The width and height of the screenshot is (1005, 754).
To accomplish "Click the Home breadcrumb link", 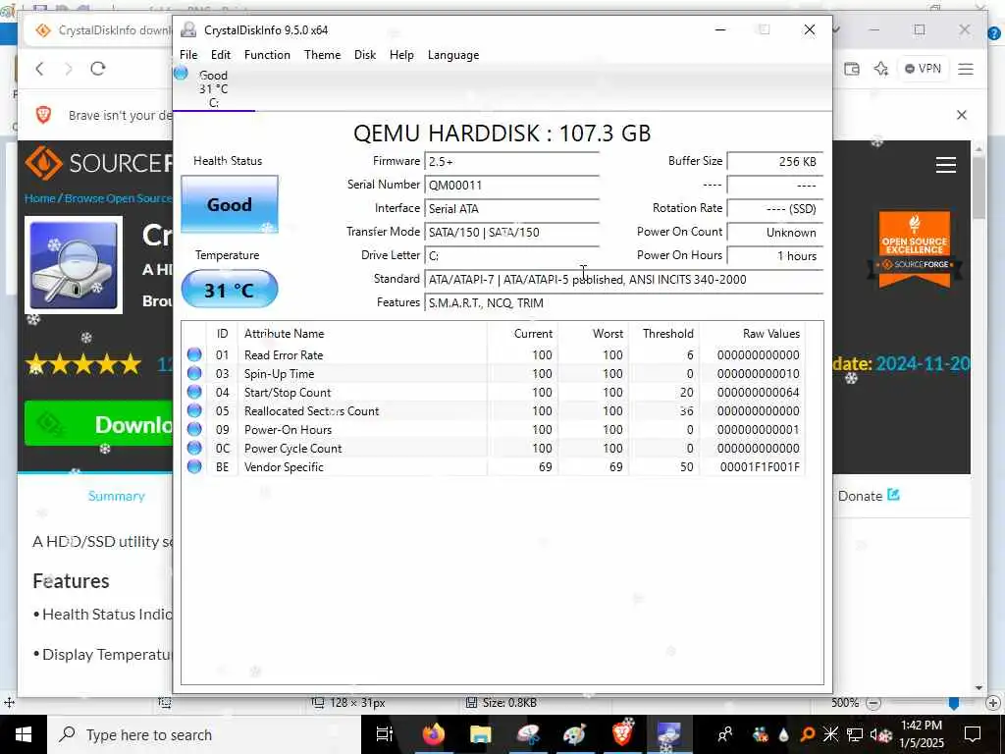I will pos(39,198).
